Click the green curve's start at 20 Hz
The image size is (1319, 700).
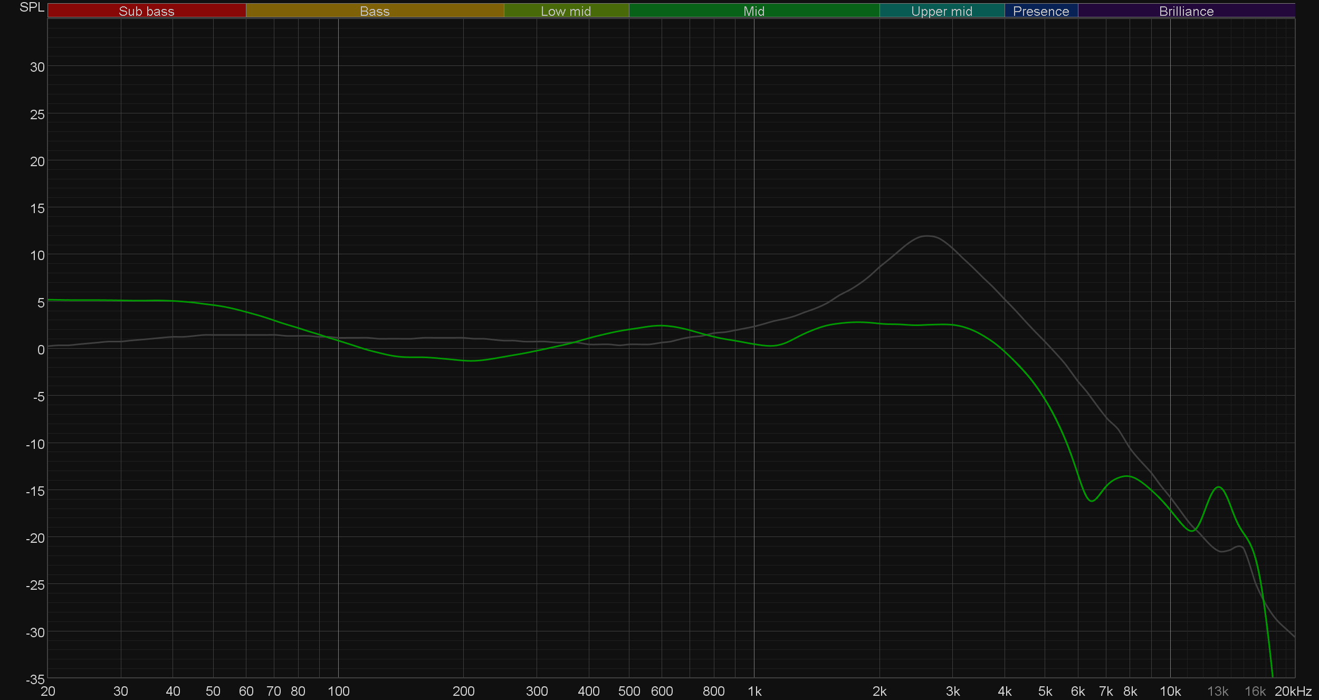point(49,300)
